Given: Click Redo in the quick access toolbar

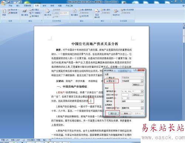Looking at the screenshot, I should click(17, 2).
